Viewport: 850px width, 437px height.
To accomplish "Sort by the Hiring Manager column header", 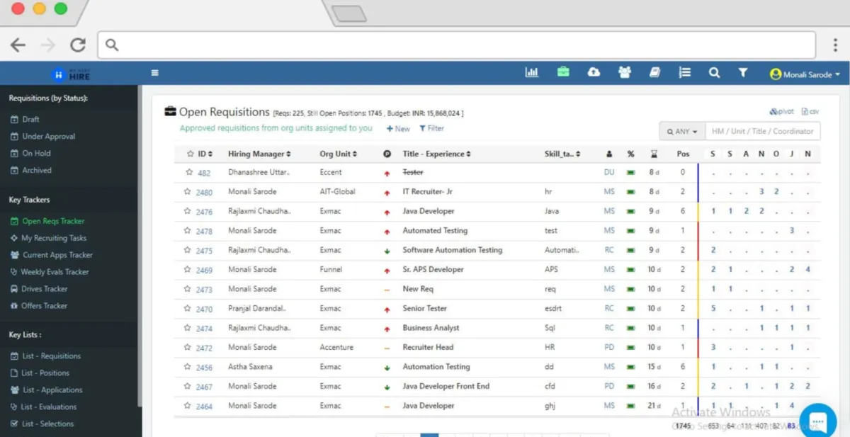I will (x=259, y=154).
